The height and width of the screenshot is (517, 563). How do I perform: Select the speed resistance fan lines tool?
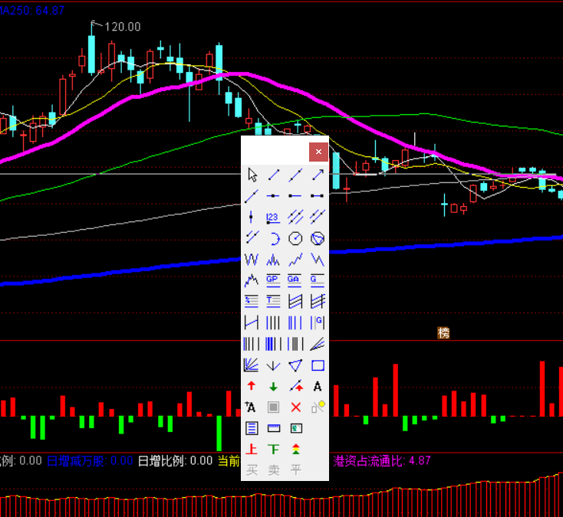pyautogui.click(x=252, y=365)
